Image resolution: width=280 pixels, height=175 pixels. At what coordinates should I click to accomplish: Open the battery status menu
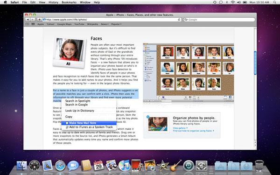245,2
